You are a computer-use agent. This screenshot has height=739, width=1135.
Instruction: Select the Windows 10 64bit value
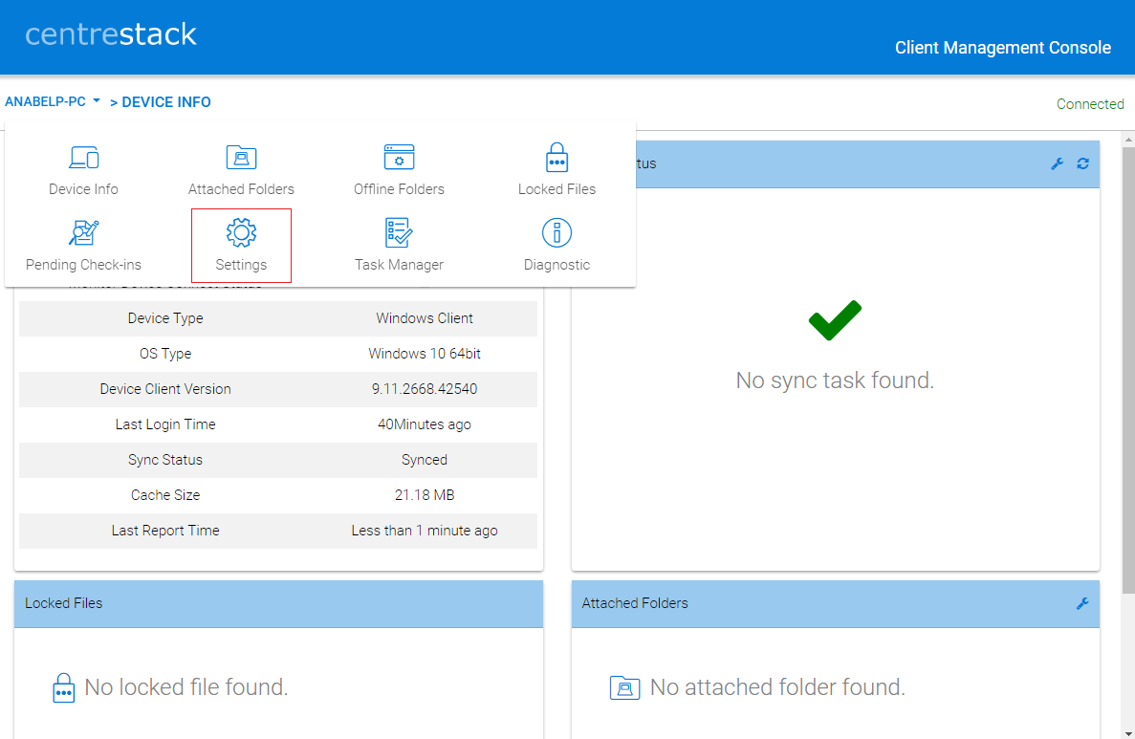pyautogui.click(x=425, y=354)
